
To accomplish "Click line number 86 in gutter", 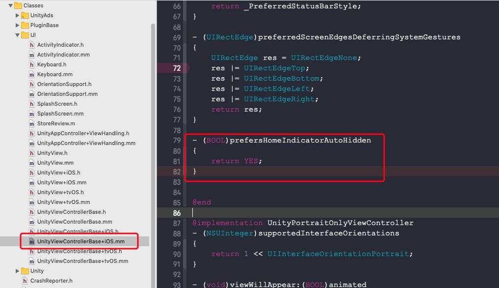I will pyautogui.click(x=177, y=213).
